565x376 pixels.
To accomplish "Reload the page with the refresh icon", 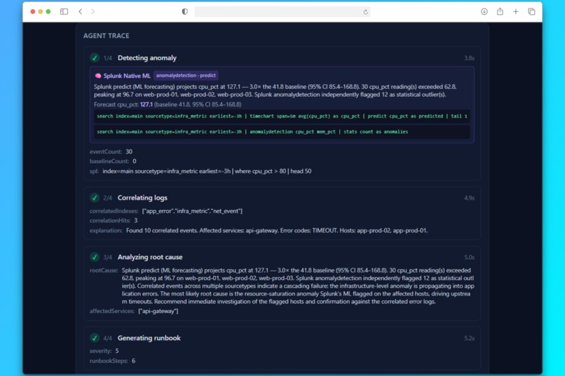I will click(365, 12).
